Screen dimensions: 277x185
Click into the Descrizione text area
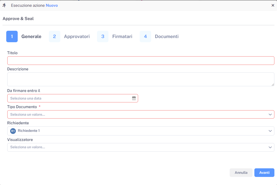tap(140, 79)
